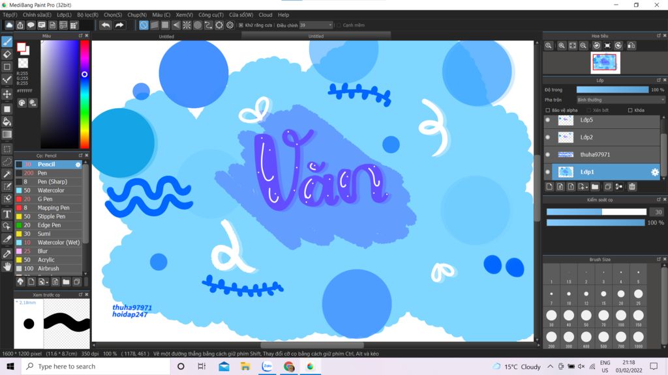Select the Text tool
Viewport: 668px width, 375px height.
click(7, 214)
